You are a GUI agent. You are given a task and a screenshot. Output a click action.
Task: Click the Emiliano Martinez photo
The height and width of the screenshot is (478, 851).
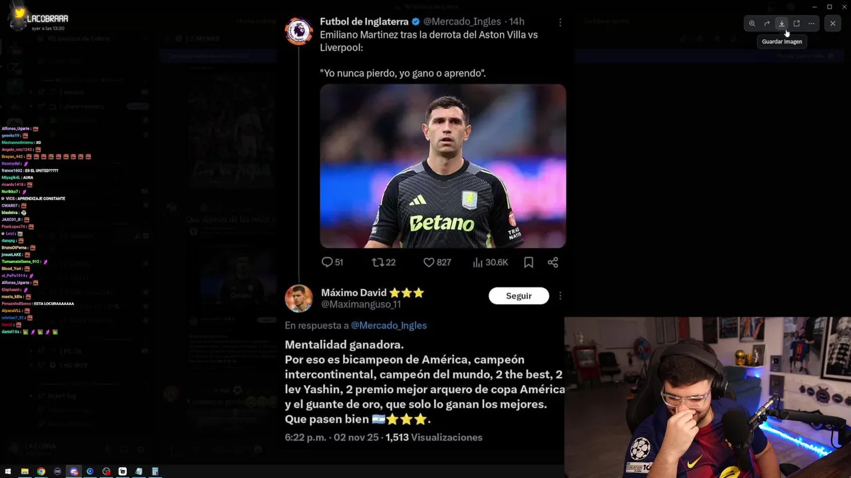[x=443, y=166]
